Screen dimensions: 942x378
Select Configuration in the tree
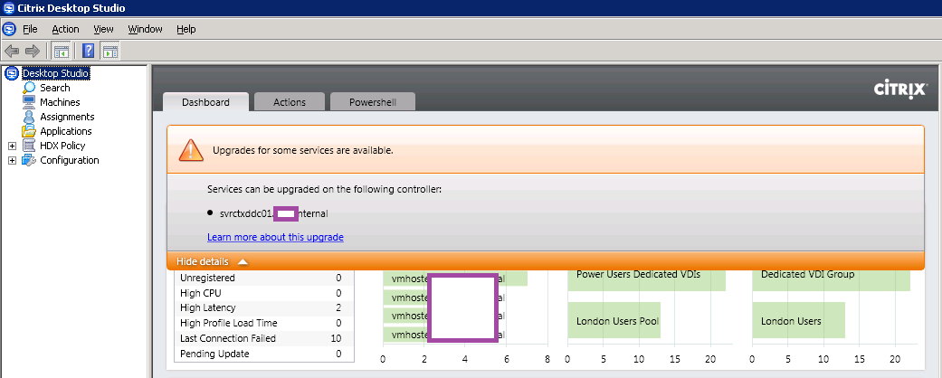(x=69, y=160)
